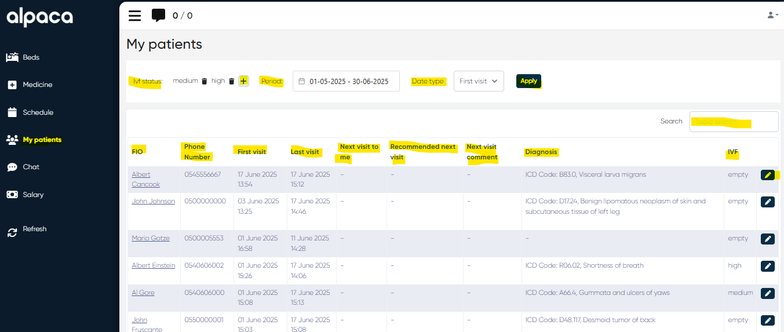784x332 pixels.
Task: Click Refresh in the sidebar
Action: click(x=34, y=229)
